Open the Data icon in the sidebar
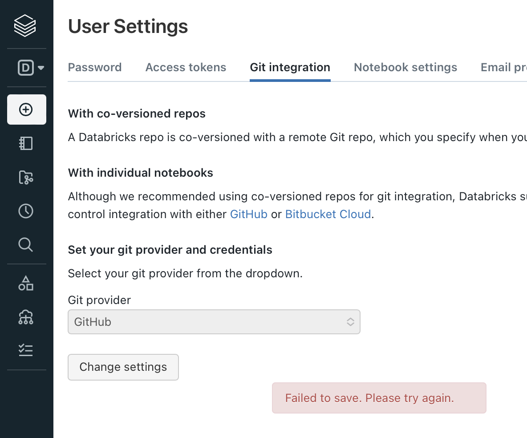 26,283
